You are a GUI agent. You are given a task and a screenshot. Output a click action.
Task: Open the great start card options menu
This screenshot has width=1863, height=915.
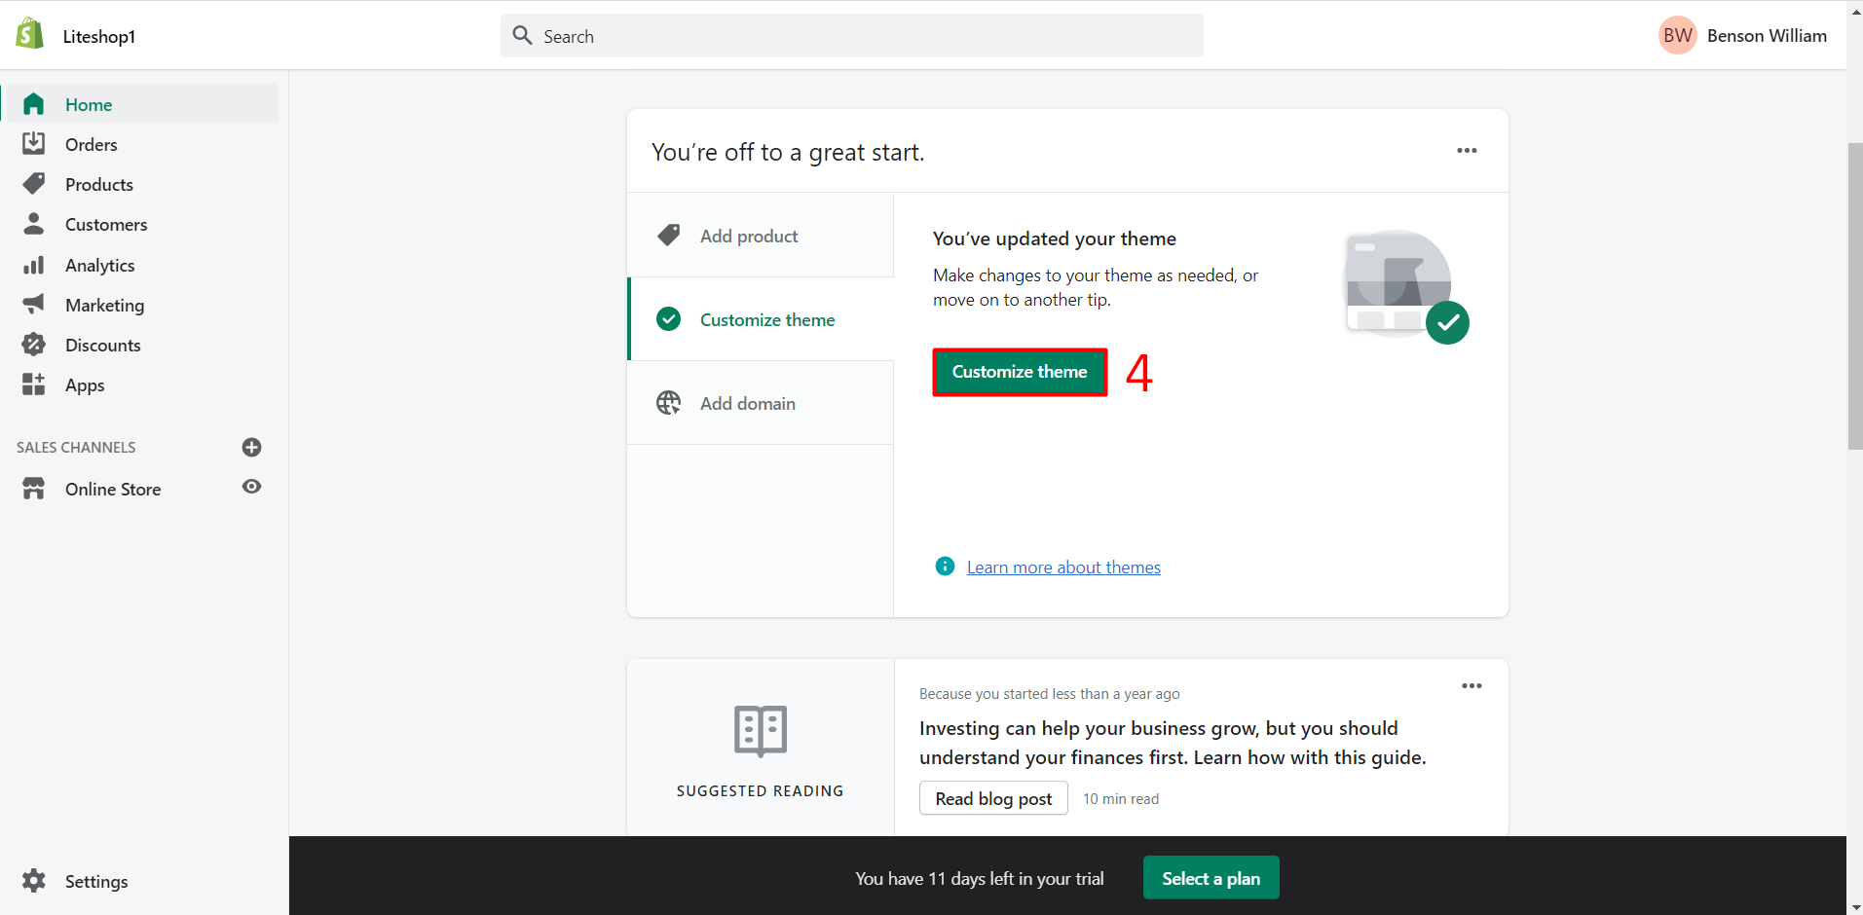point(1467,151)
